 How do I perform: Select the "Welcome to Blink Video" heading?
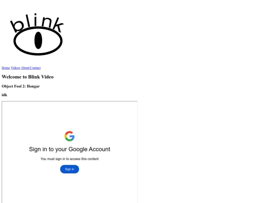pyautogui.click(x=27, y=77)
